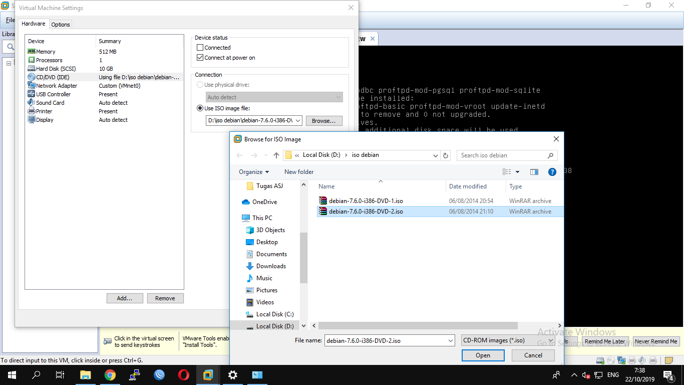Open help in the Browse dialog
684x385 pixels.
point(552,172)
